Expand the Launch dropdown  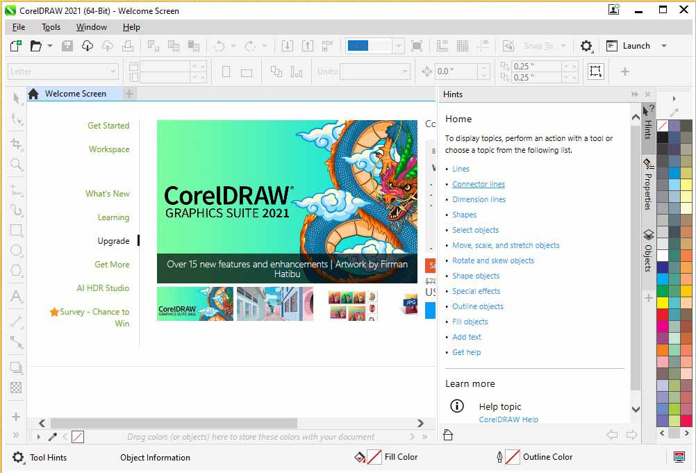[664, 46]
